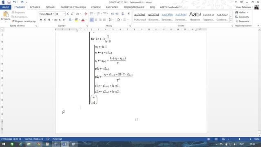261x147 pixels.
Task: Open the change case Aa dropdown
Action: point(78,14)
